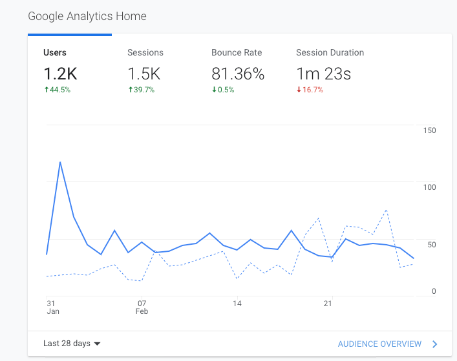Click the chevron arrow beside Audience Overview
The height and width of the screenshot is (361, 457).
(x=434, y=344)
